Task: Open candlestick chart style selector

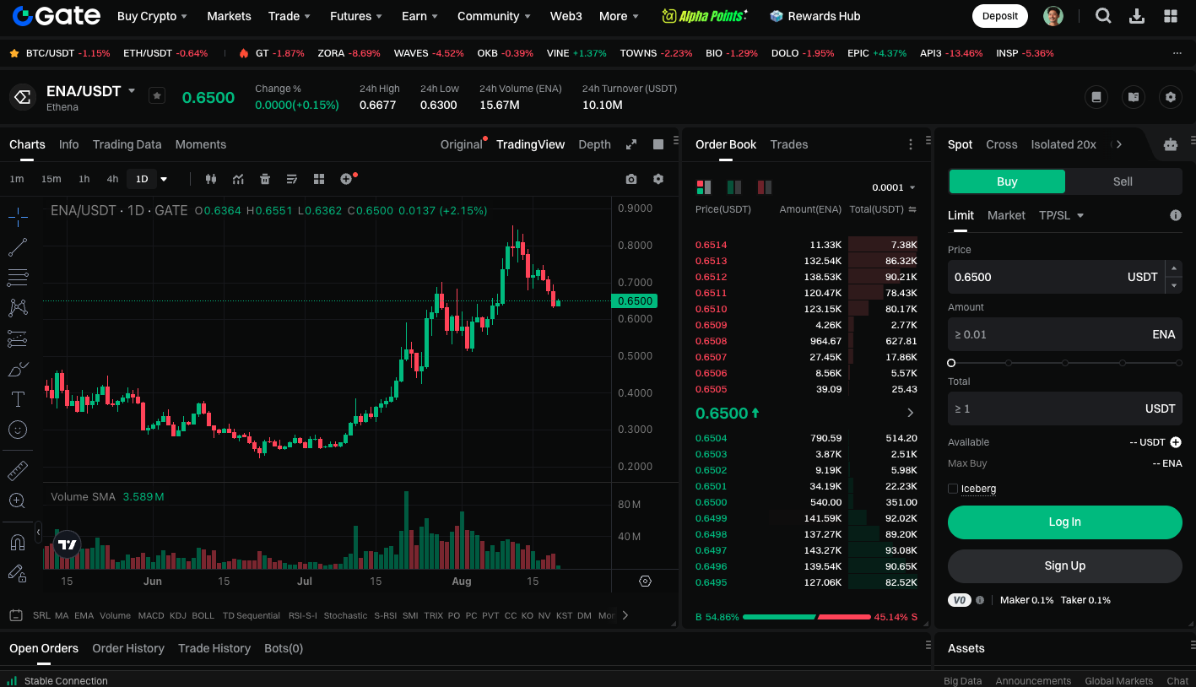Action: pyautogui.click(x=211, y=179)
